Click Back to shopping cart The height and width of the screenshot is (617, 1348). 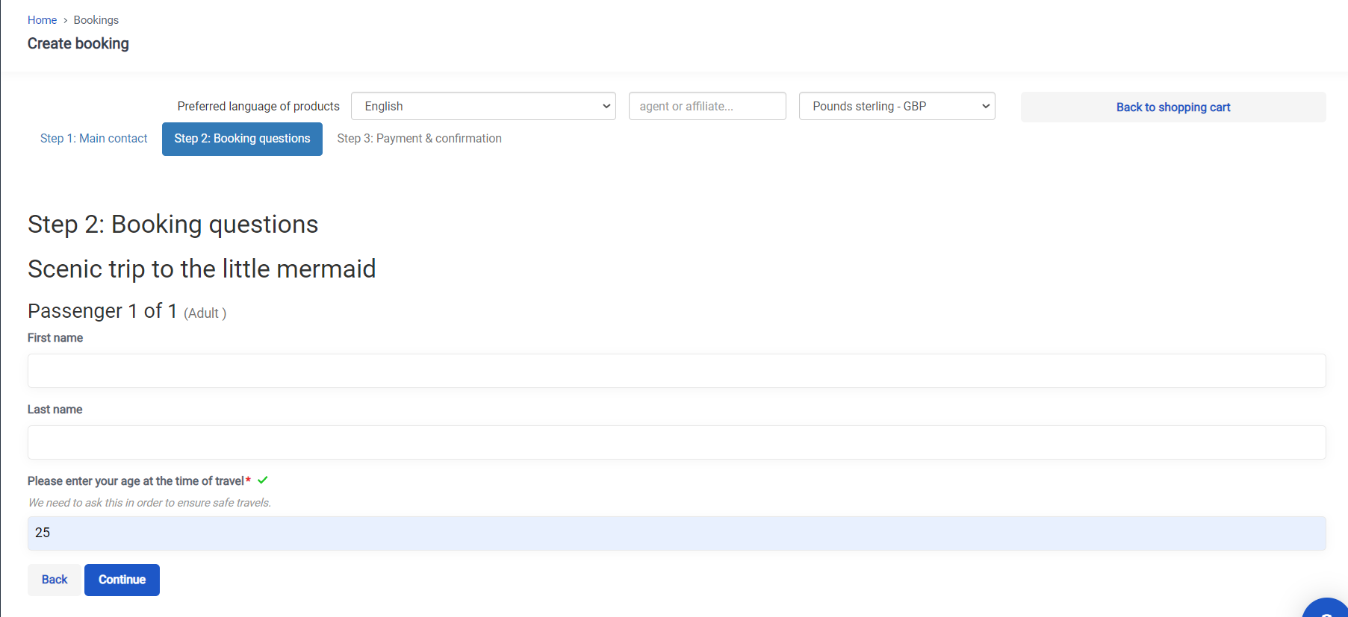pos(1172,107)
